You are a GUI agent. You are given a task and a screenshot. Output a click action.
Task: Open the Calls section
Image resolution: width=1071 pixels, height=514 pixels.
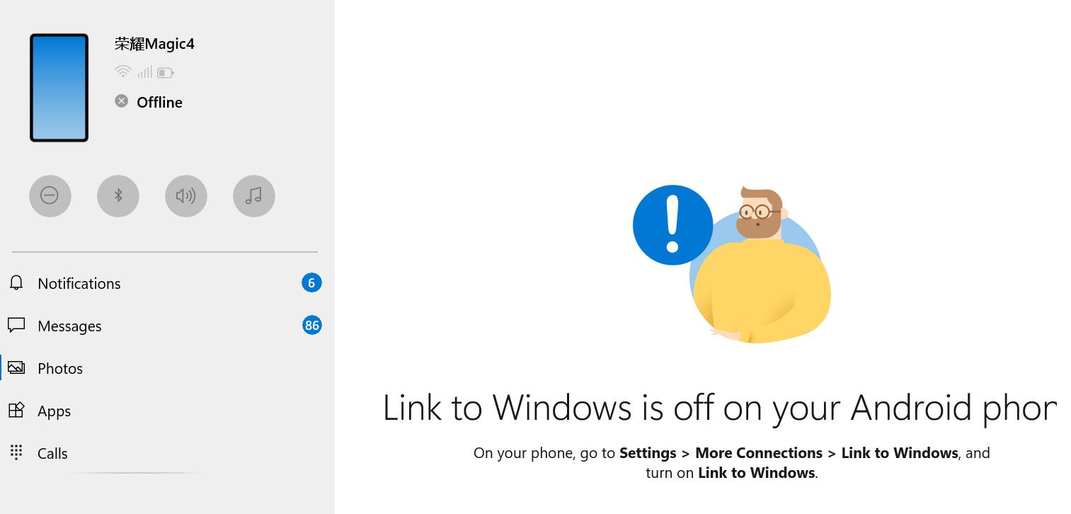(x=52, y=453)
